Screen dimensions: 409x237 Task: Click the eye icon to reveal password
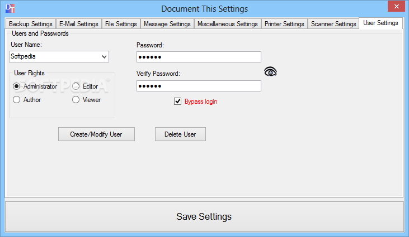(270, 71)
